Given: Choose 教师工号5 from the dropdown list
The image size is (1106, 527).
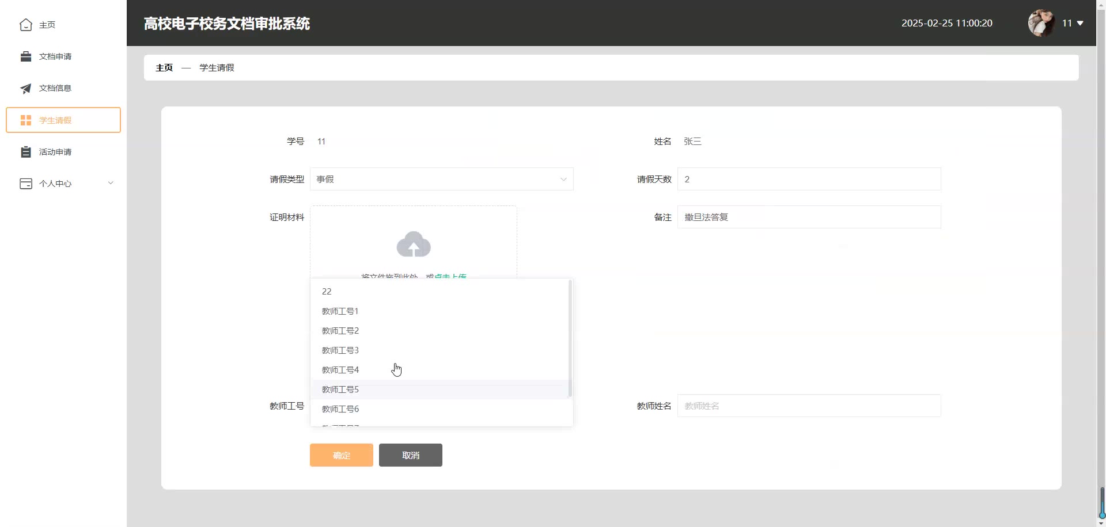Looking at the screenshot, I should pyautogui.click(x=441, y=389).
